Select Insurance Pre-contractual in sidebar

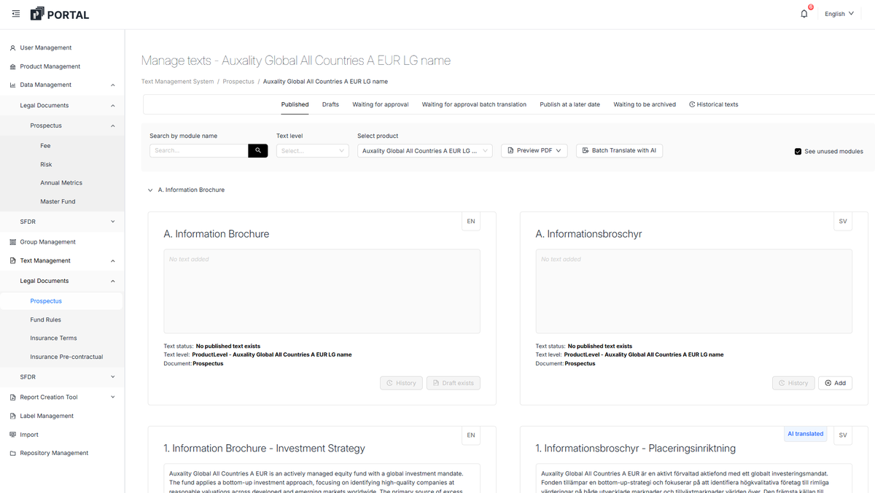pyautogui.click(x=66, y=357)
